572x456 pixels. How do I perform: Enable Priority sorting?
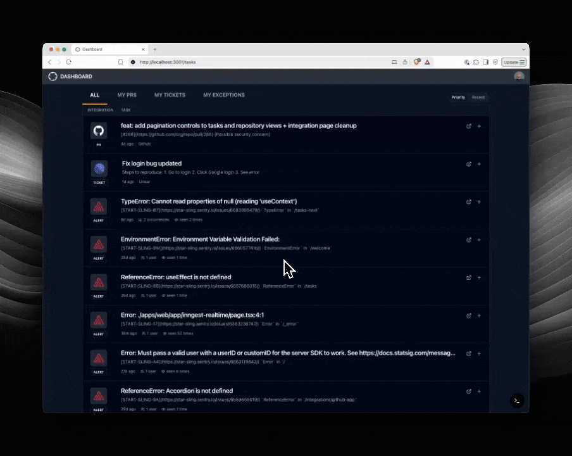point(458,98)
